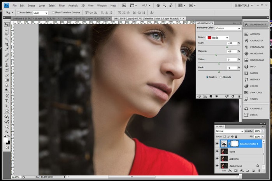
Task: Delete layer using the trash icon in Layers
Action: point(259,171)
